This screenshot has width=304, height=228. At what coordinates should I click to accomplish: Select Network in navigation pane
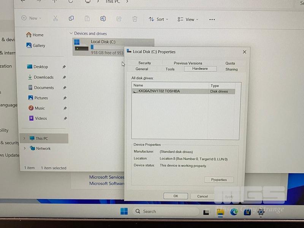(40, 148)
